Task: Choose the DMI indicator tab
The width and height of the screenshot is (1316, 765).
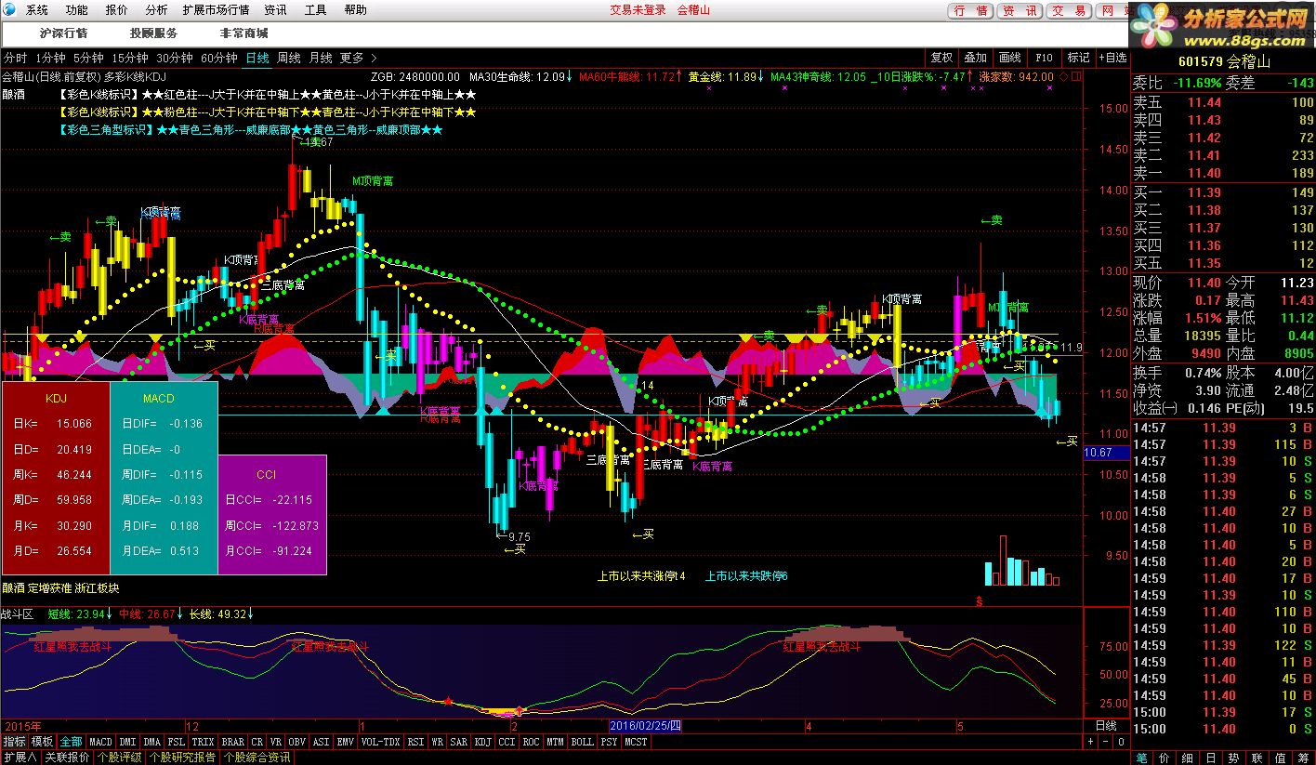Action: 127,742
